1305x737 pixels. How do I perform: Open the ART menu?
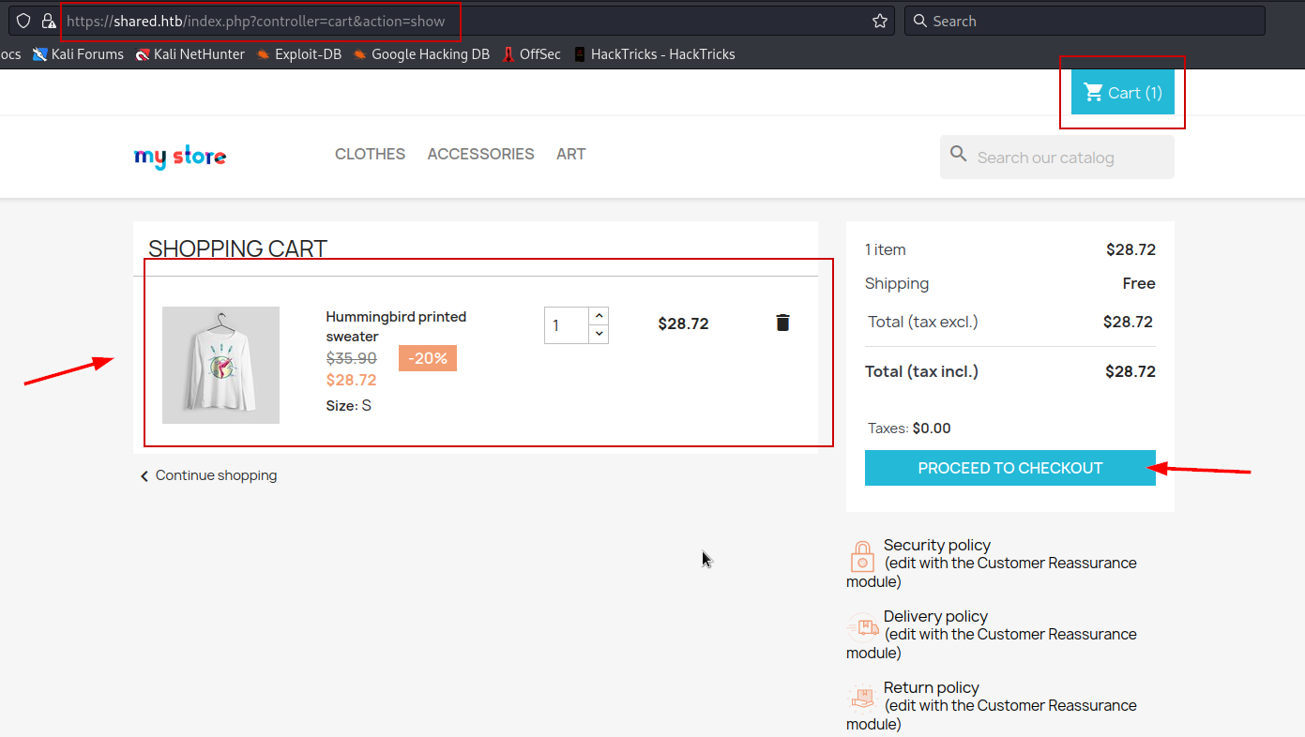point(571,154)
